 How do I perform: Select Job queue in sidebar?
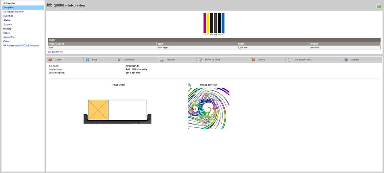23,7
